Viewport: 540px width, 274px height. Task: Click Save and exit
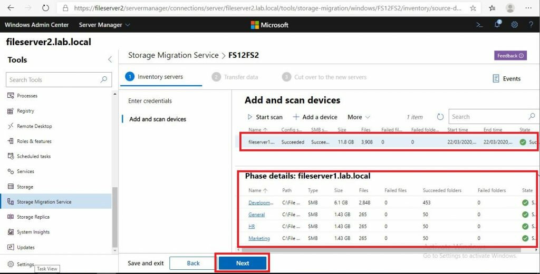[146, 263]
